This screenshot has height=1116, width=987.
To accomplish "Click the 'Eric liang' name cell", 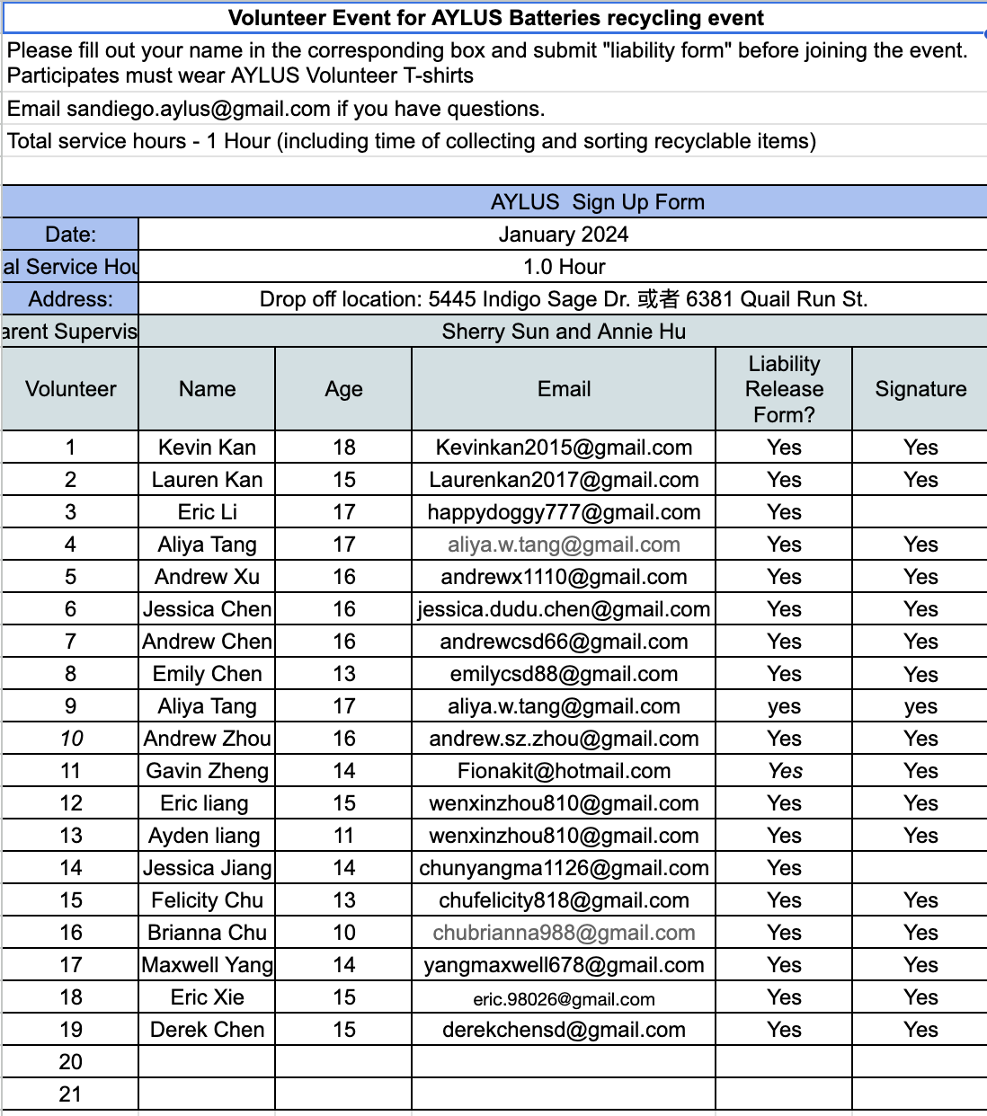I will (208, 803).
